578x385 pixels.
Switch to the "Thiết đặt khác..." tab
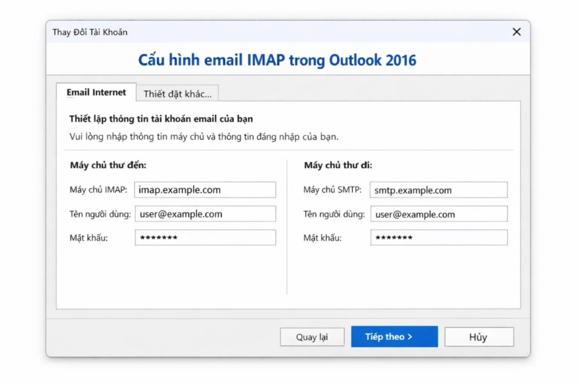point(177,93)
